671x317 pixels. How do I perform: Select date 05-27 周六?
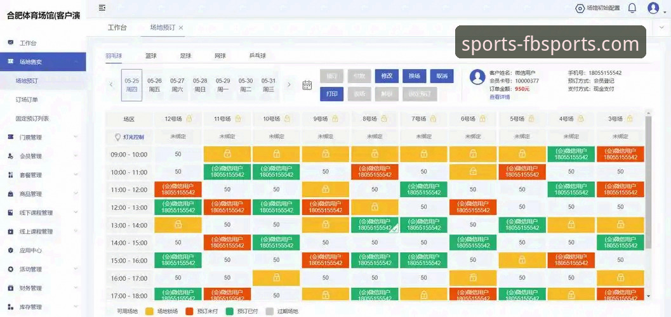177,85
